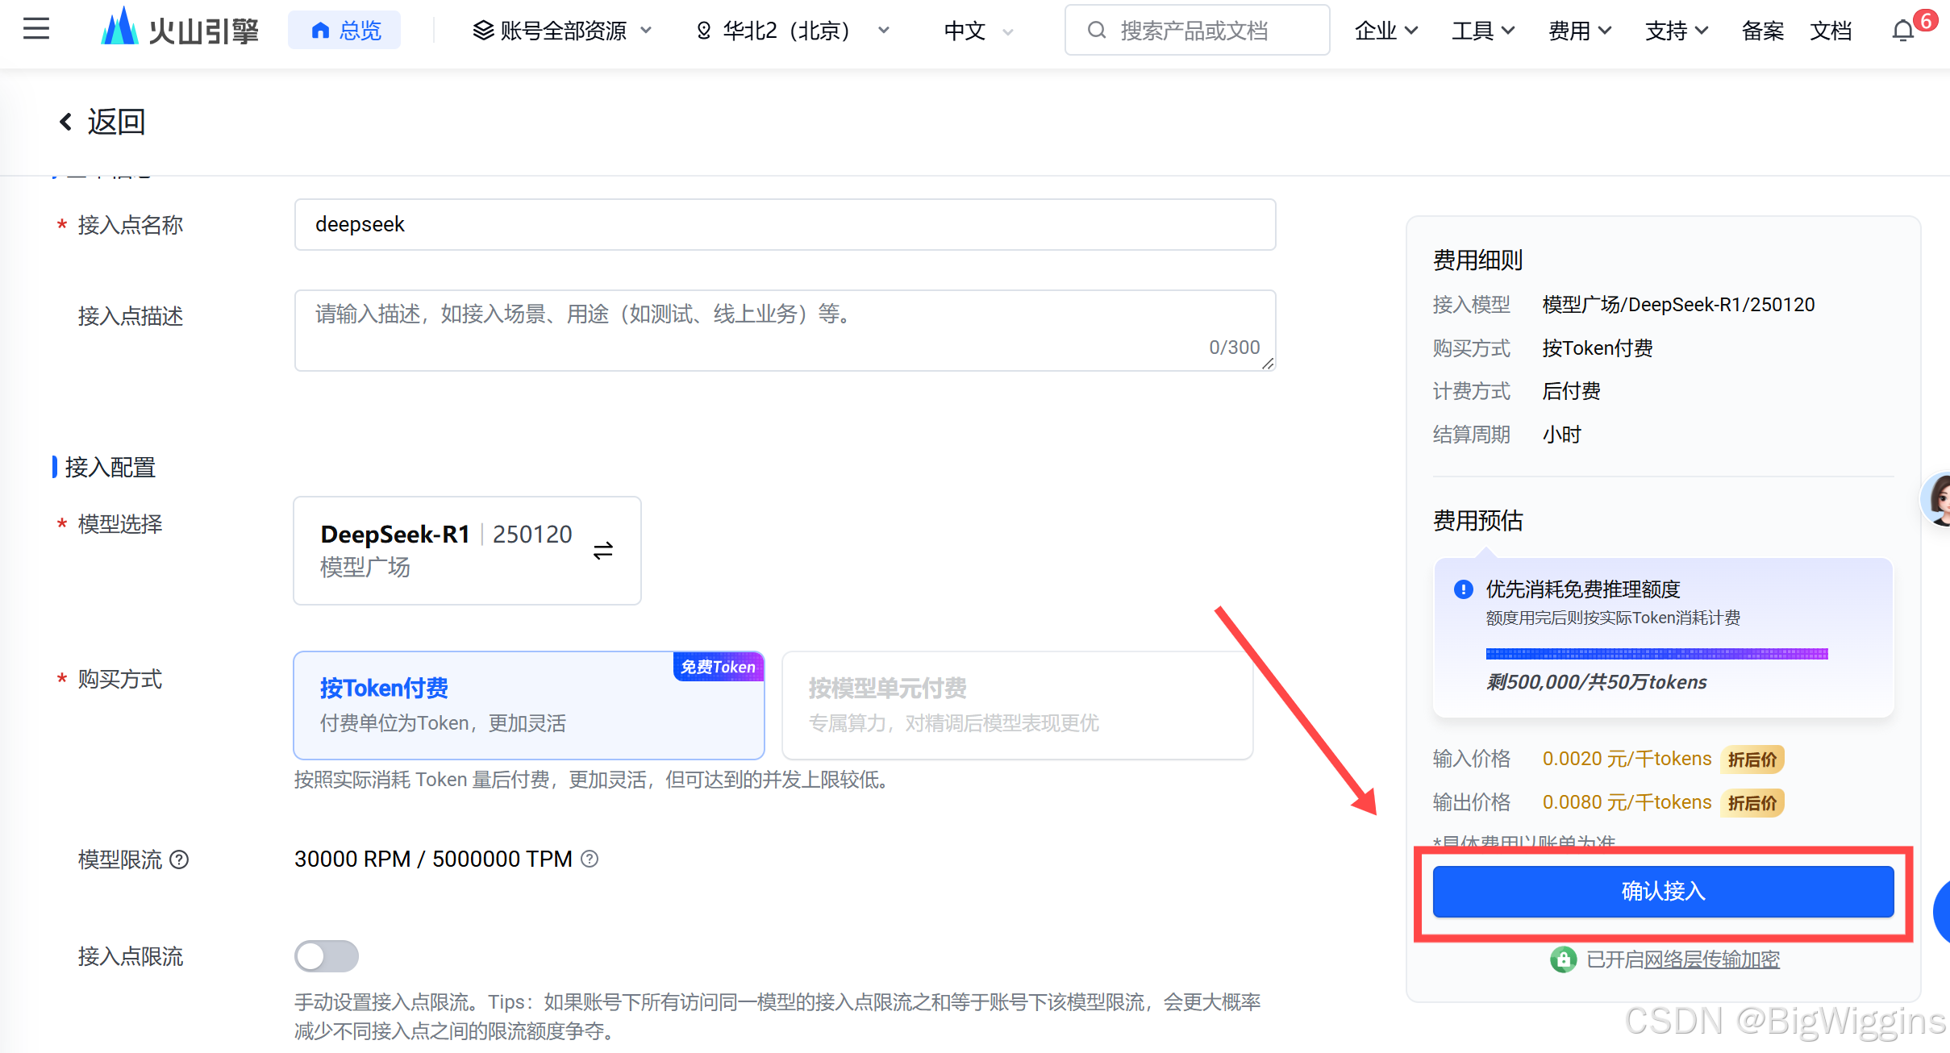The image size is (1950, 1053).
Task: Select 按模型单元付费 purchase option
Action: [x=1017, y=705]
